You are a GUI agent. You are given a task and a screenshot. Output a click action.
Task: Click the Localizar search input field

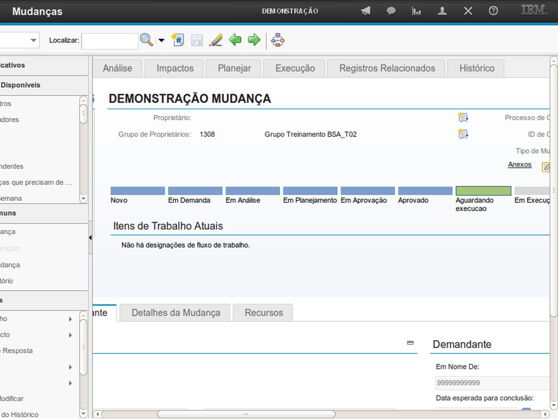pyautogui.click(x=110, y=41)
